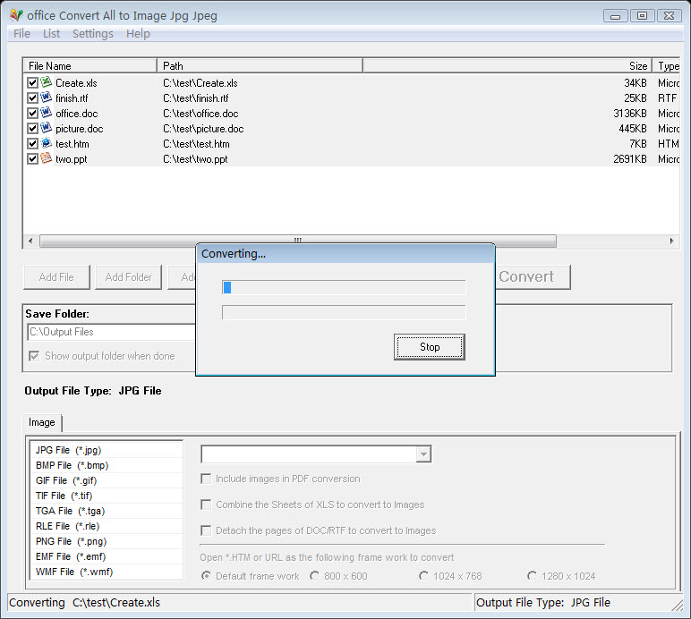Select the 800 x 600 radio button
This screenshot has height=619, width=691.
[x=315, y=576]
